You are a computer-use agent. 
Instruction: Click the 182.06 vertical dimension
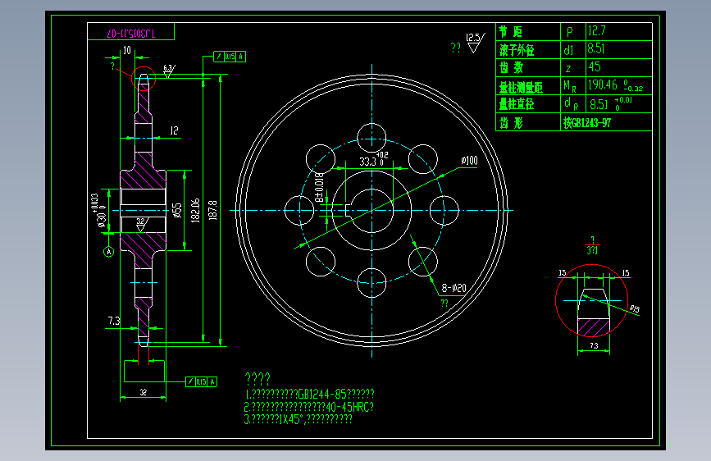[195, 210]
